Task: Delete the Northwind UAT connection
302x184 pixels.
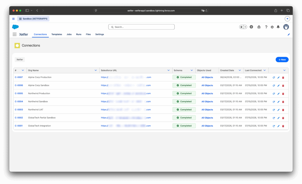Action: 283,110
